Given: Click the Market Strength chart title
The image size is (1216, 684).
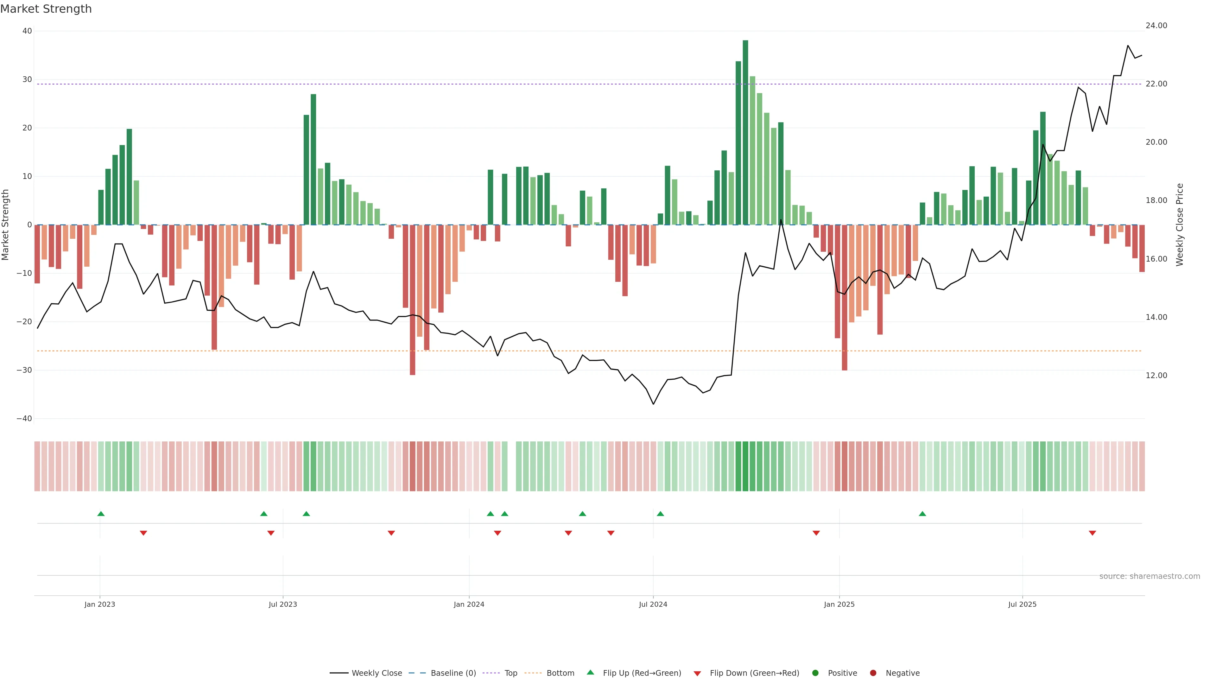Looking at the screenshot, I should point(46,9).
